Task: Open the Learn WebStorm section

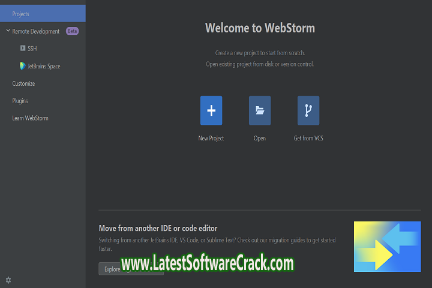Action: tap(30, 118)
